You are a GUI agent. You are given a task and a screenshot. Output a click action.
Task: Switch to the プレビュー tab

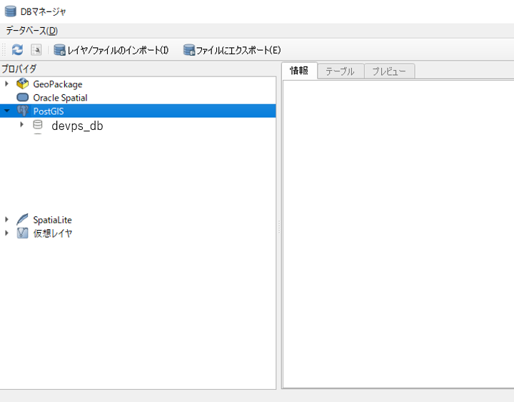pyautogui.click(x=389, y=71)
